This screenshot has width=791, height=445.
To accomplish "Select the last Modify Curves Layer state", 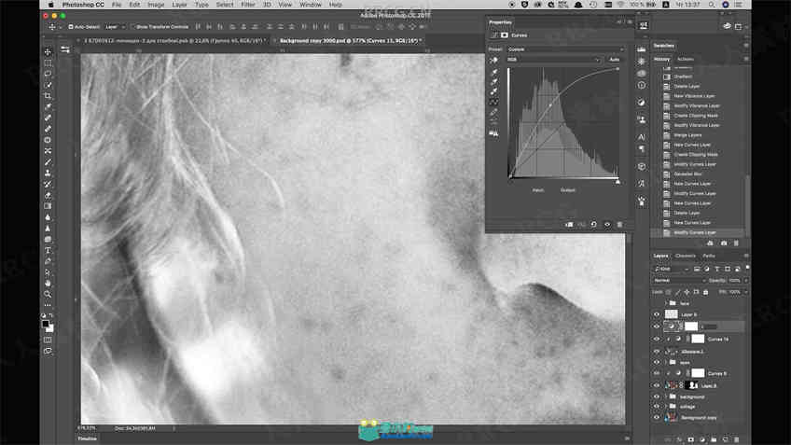I will [695, 232].
